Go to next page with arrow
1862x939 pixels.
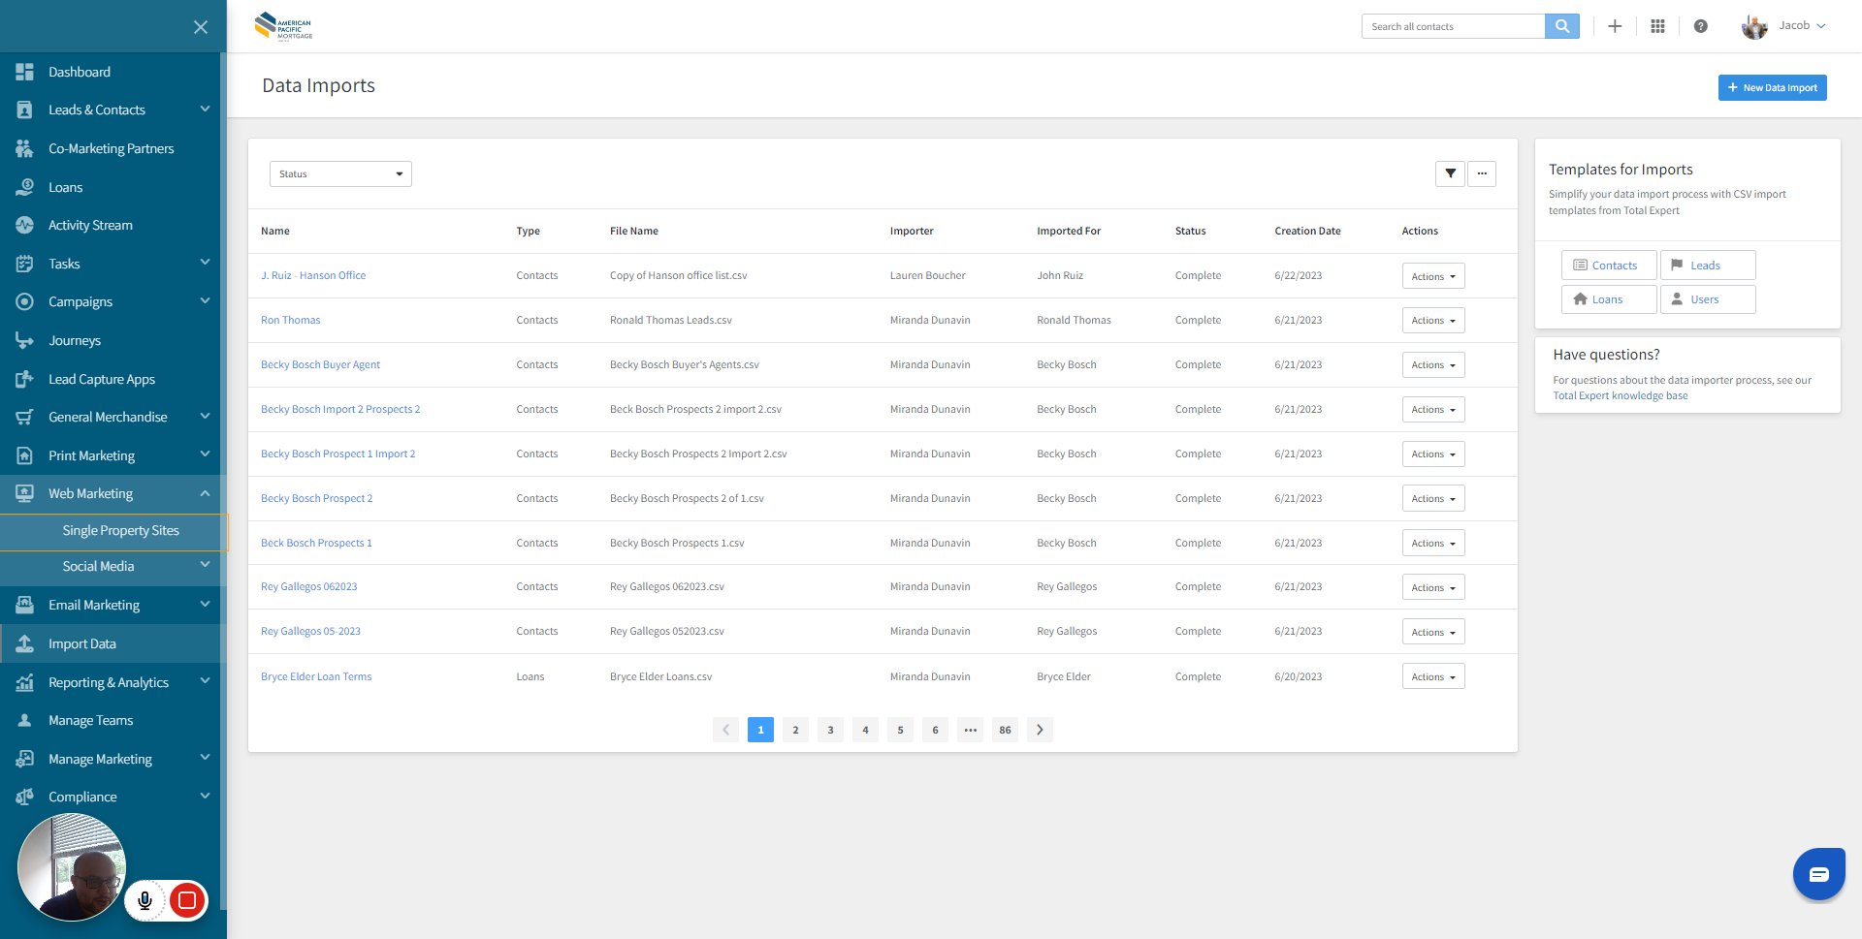click(x=1040, y=730)
